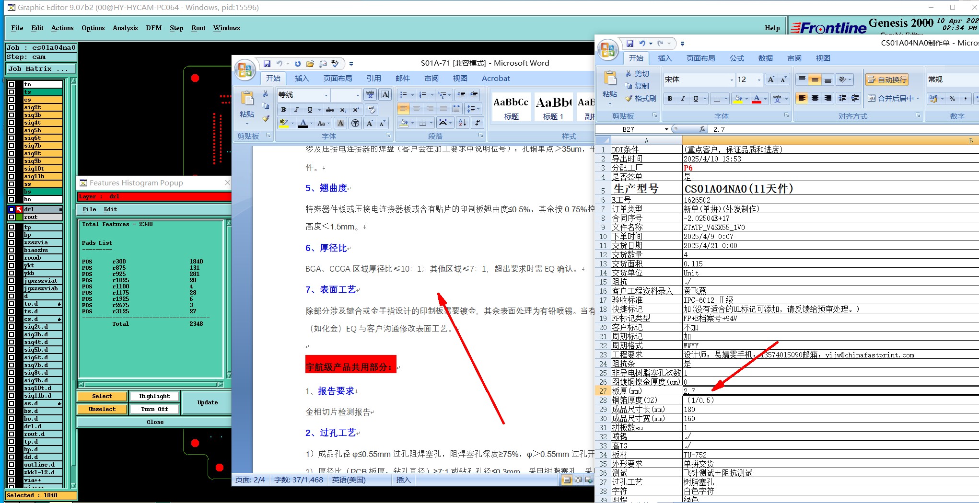Open Analysis menu in Graphic Editor
This screenshot has height=503, width=979.
[125, 28]
